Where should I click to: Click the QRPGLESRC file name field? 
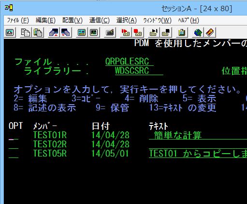(x=130, y=62)
